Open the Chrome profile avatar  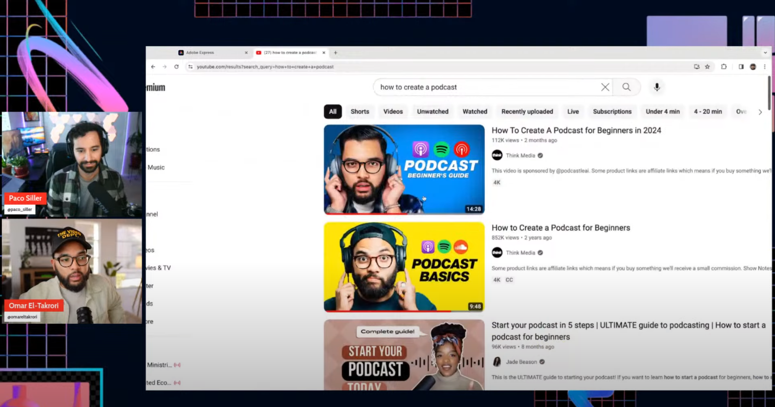coord(753,67)
